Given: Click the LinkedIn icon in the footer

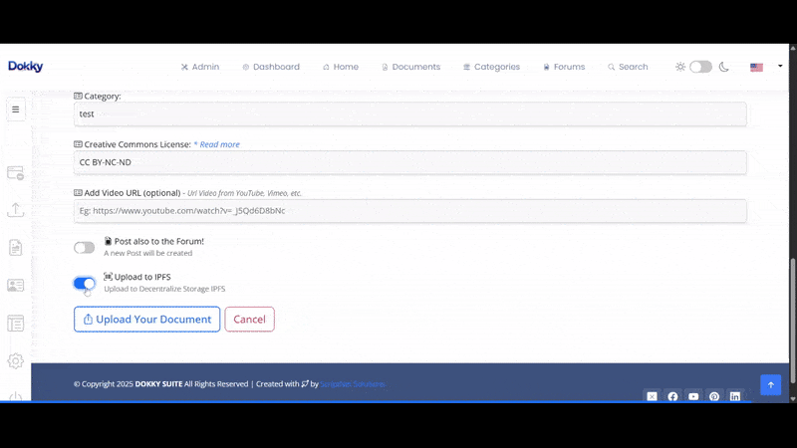Looking at the screenshot, I should 735,396.
